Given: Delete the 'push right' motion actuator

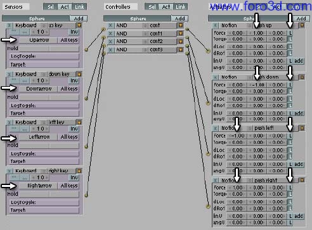Looking at the screenshot, I should pos(215,181).
